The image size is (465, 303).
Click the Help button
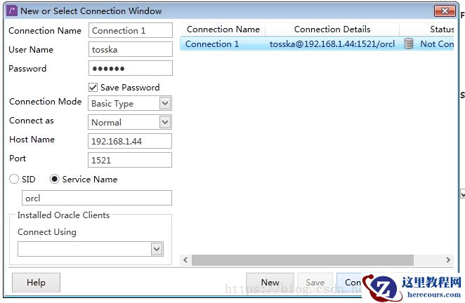click(x=37, y=282)
